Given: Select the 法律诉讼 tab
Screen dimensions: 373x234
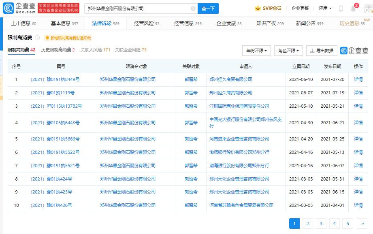Looking at the screenshot, I should point(106,23).
